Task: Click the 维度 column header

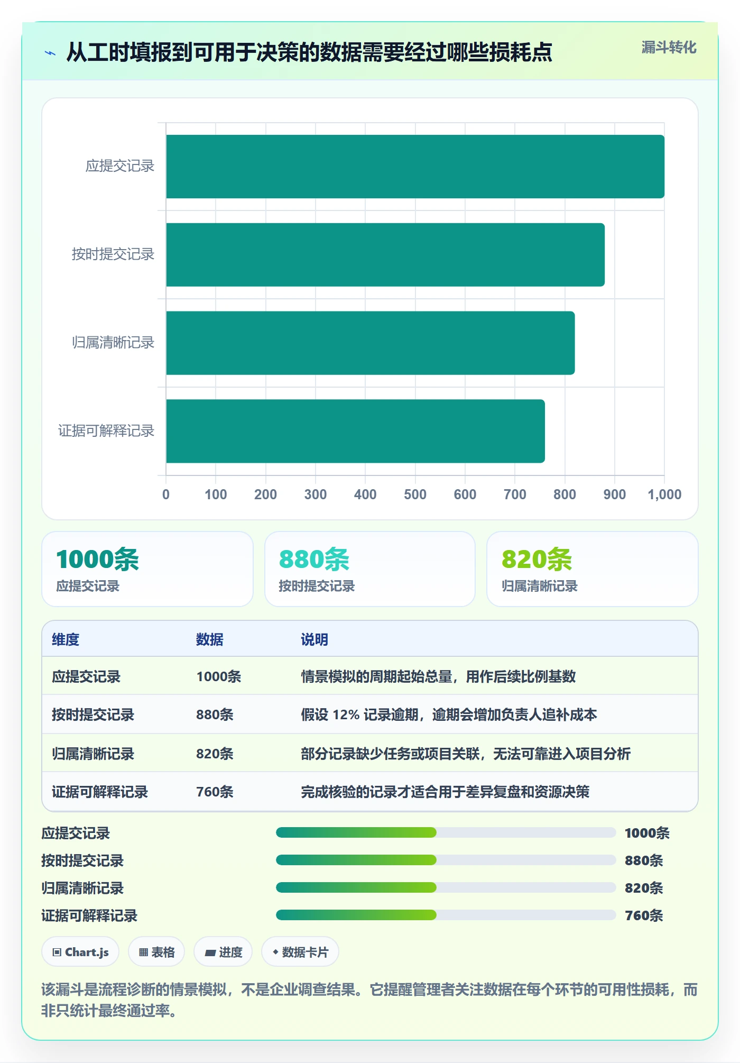Action: point(66,639)
